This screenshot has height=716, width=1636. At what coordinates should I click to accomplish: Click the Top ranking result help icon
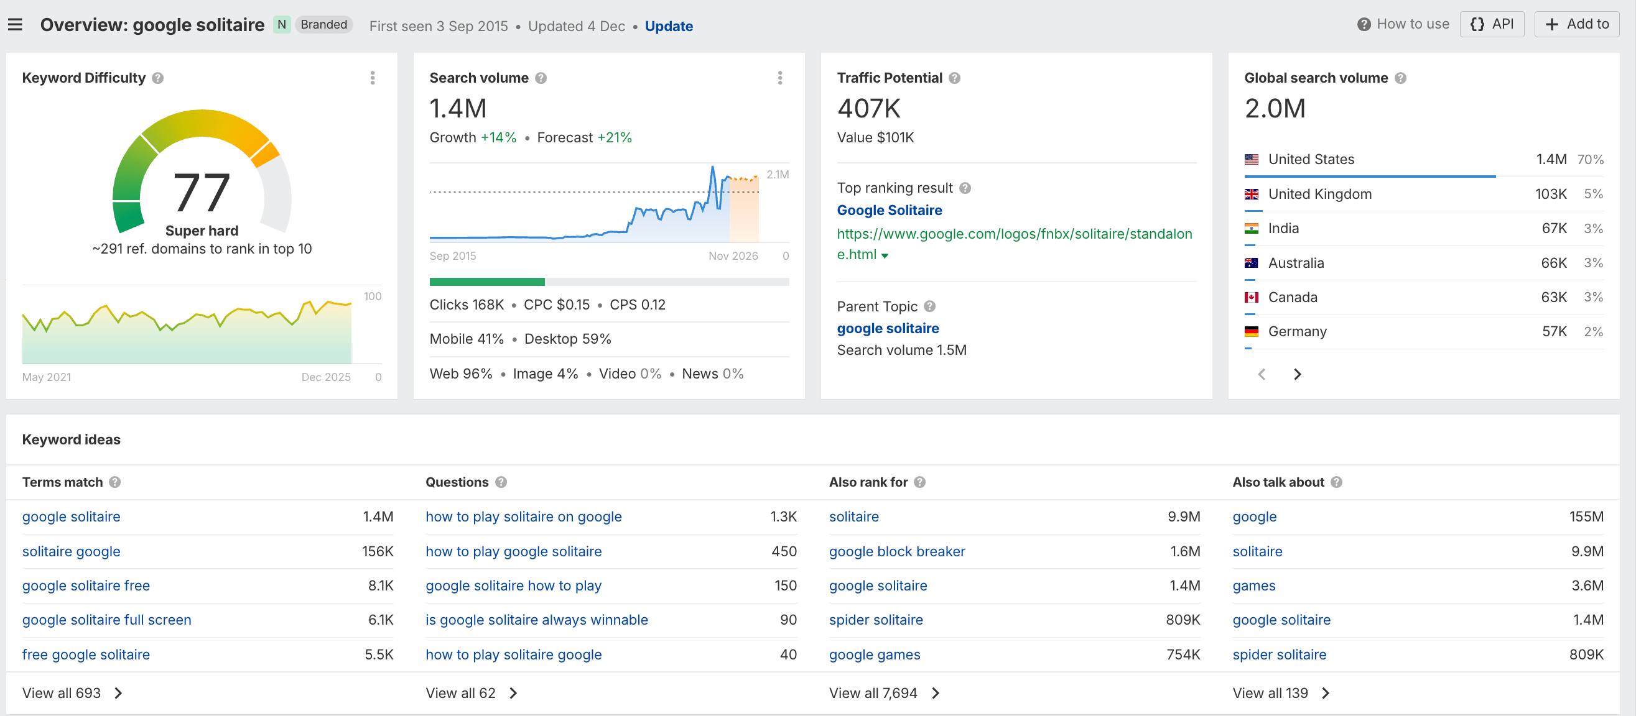pyautogui.click(x=965, y=188)
